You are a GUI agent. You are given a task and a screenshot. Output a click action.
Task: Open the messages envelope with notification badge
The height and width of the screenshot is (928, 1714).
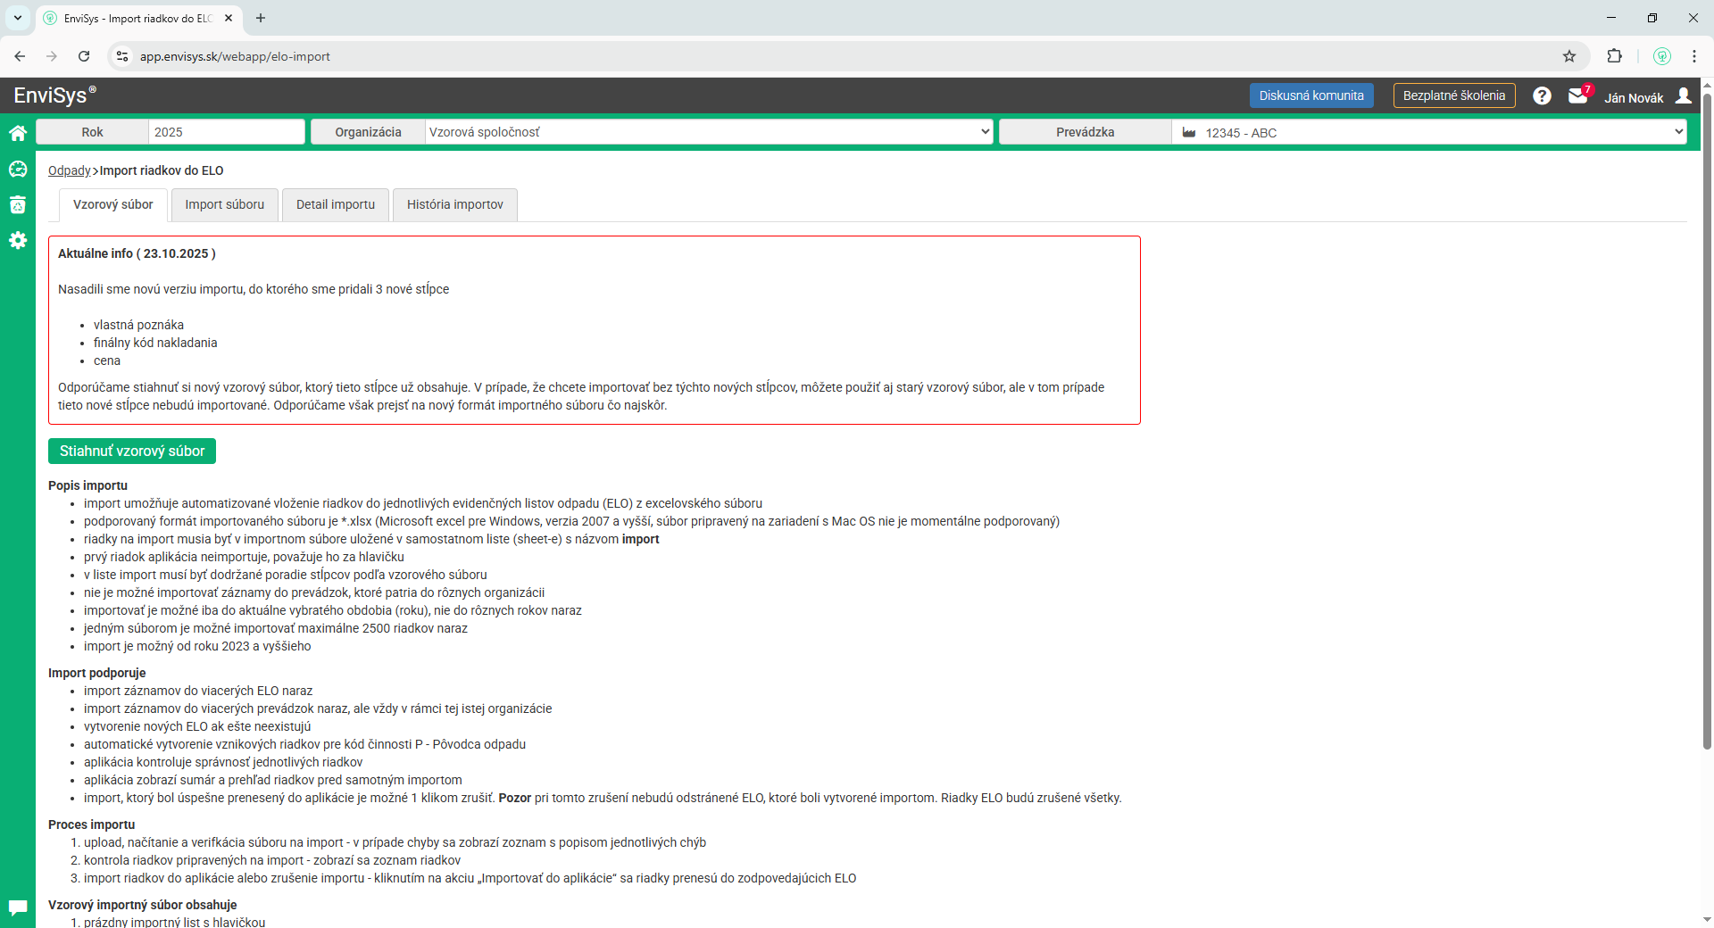[1577, 95]
